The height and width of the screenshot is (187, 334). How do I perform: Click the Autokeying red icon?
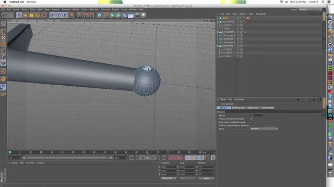[175, 158]
